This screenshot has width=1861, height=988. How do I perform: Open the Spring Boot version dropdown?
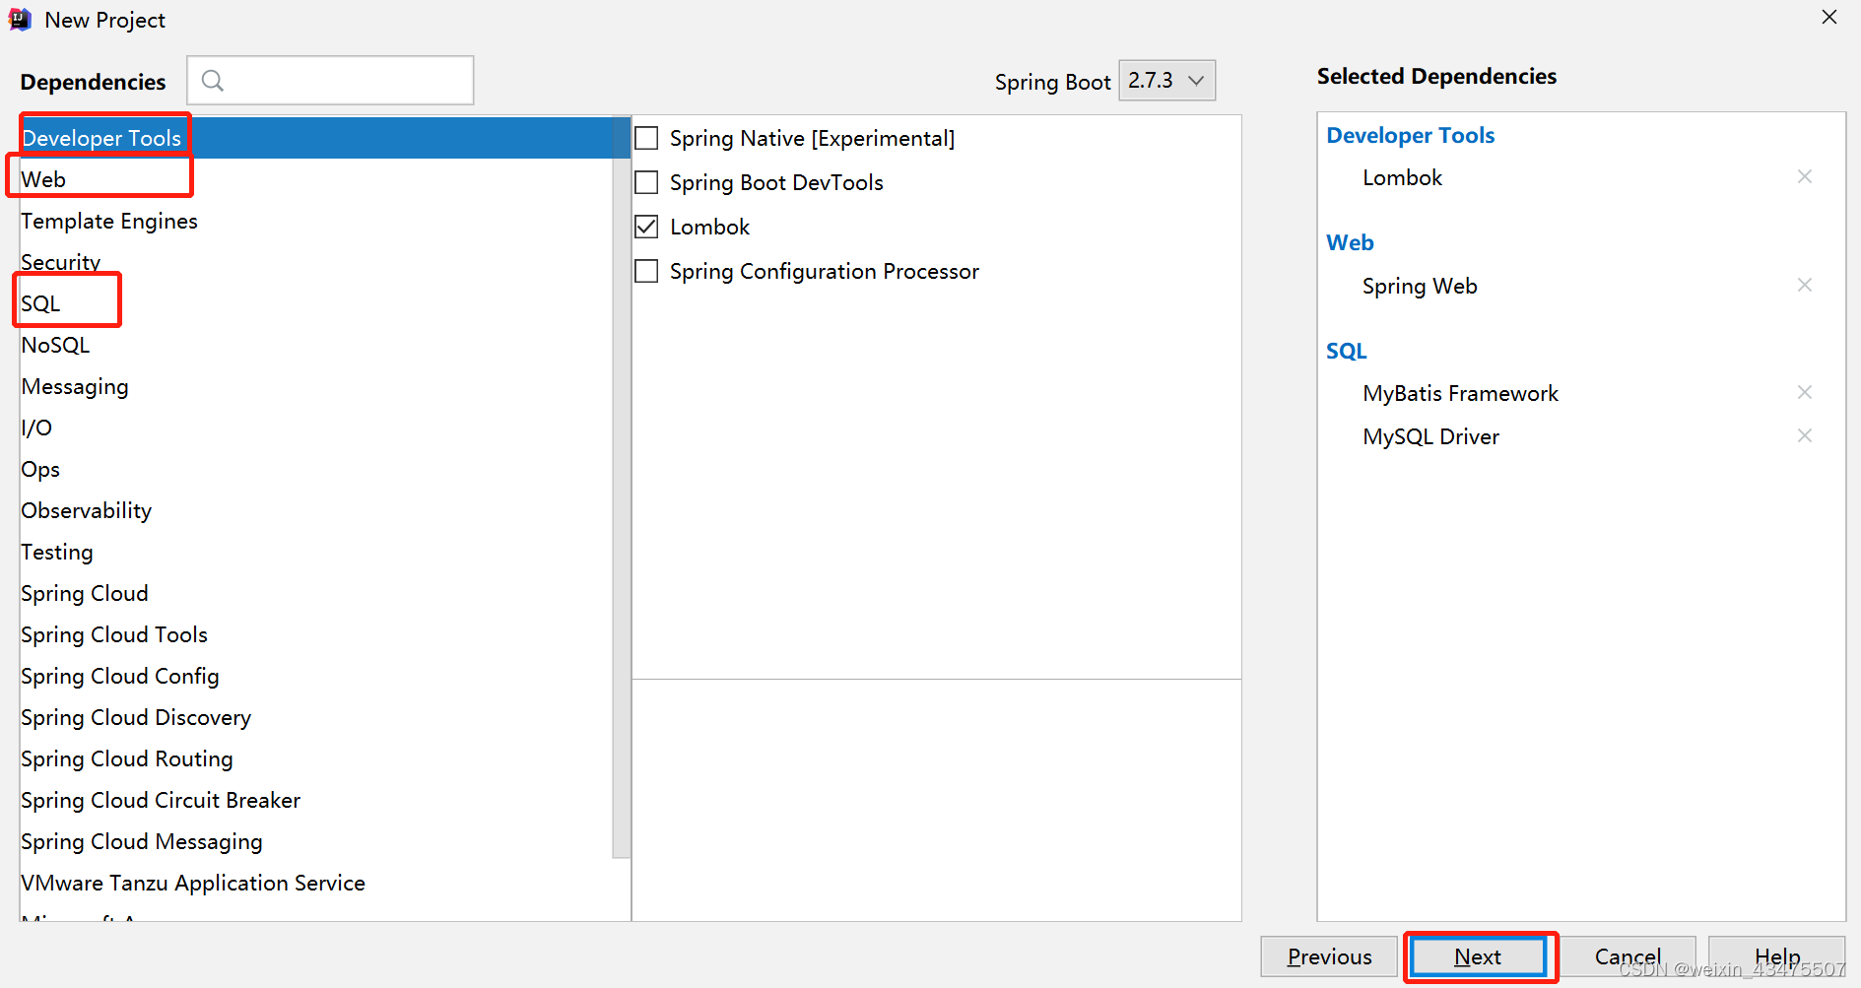[x=1166, y=81]
